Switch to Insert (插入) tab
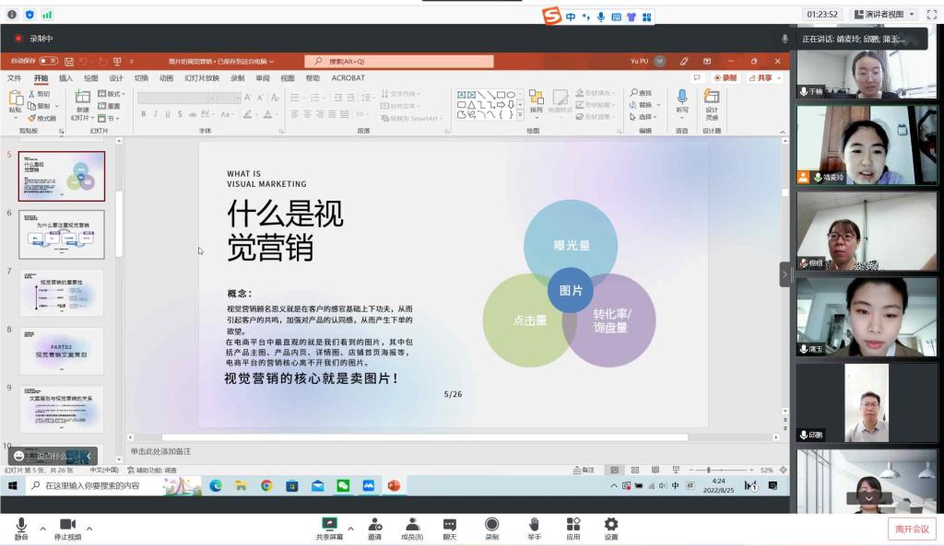The height and width of the screenshot is (546, 944). (65, 78)
